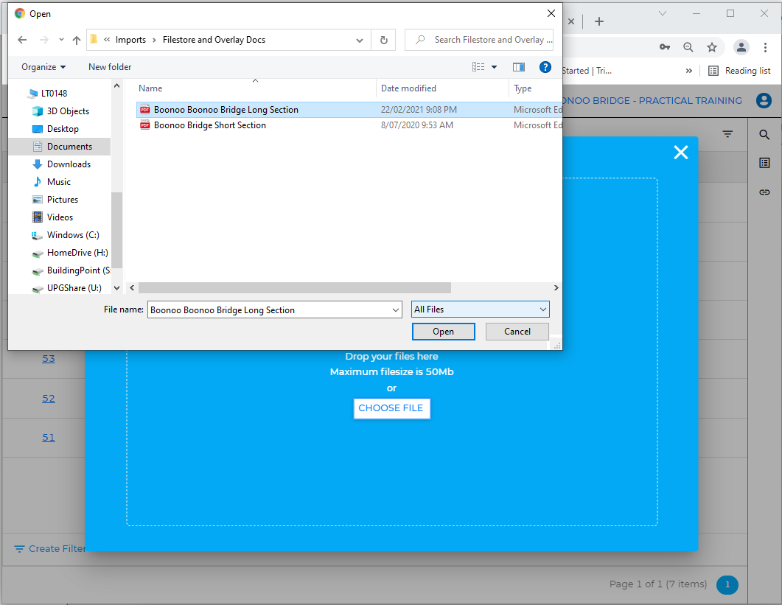This screenshot has height=605, width=782.
Task: Sort by Date modified column header
Action: [x=408, y=88]
